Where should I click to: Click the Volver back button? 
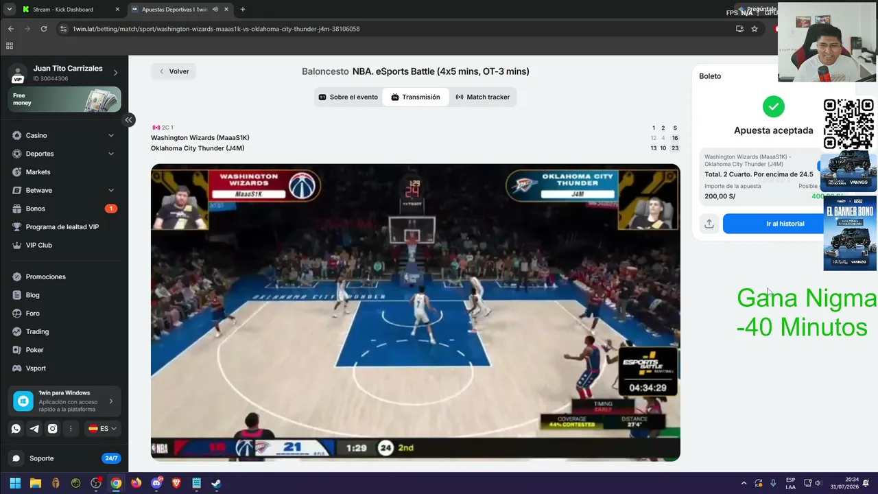tap(174, 71)
